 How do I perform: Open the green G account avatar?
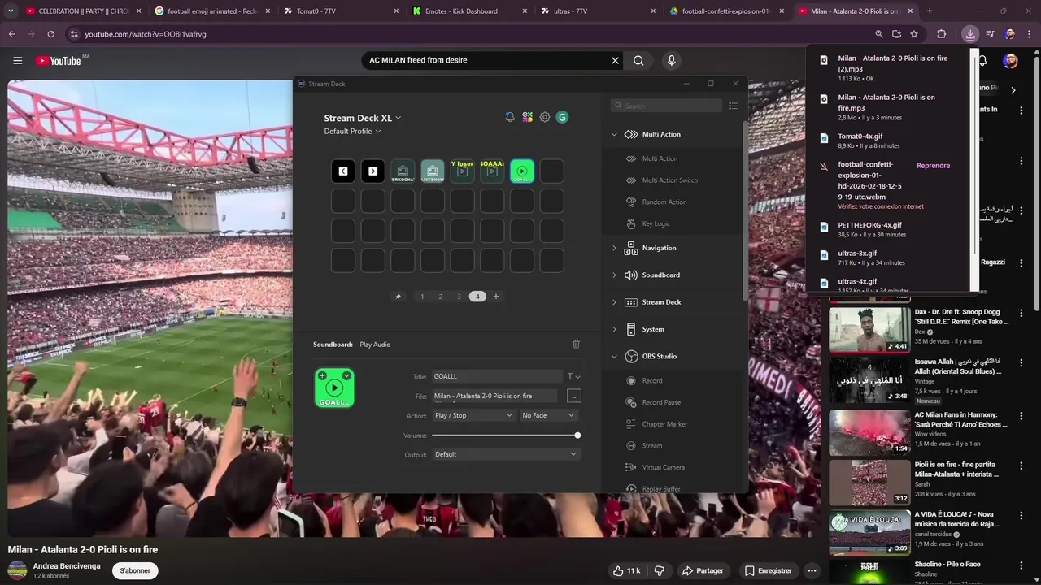[x=562, y=117]
